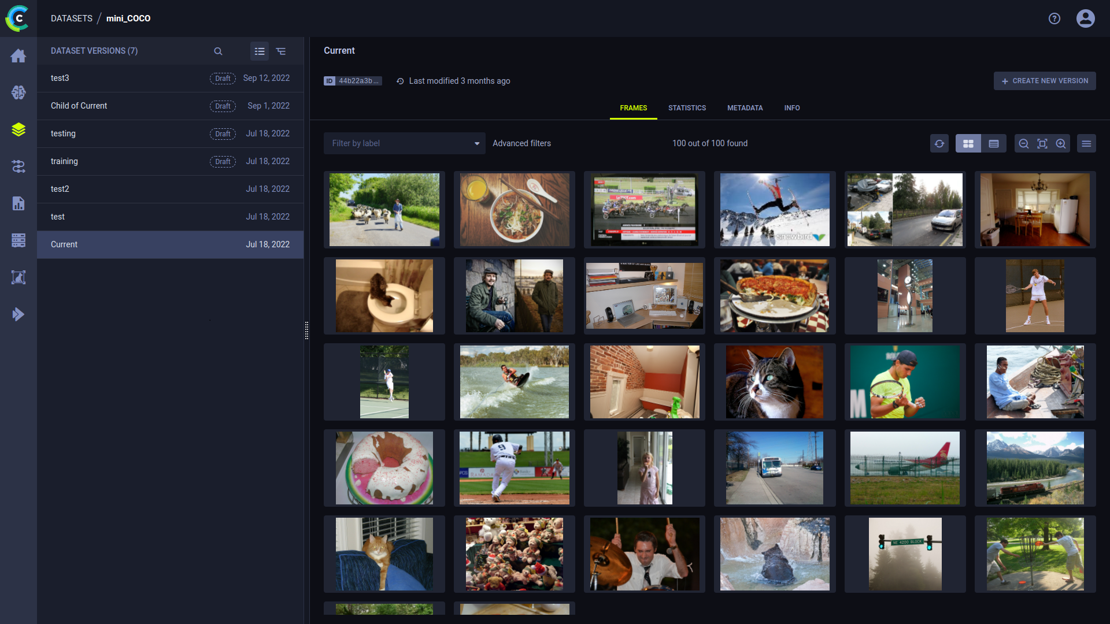The image size is (1110, 624).
Task: Open the server storage icon in left sidebar
Action: (x=18, y=240)
